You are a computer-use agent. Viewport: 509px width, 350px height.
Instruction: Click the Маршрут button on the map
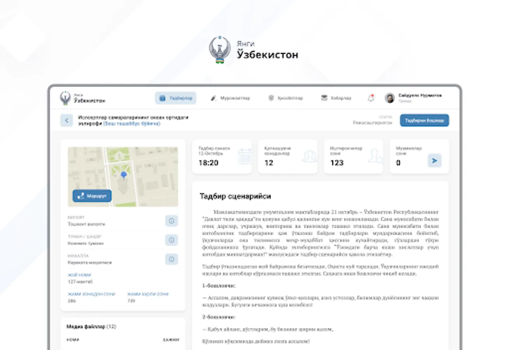[x=92, y=196]
